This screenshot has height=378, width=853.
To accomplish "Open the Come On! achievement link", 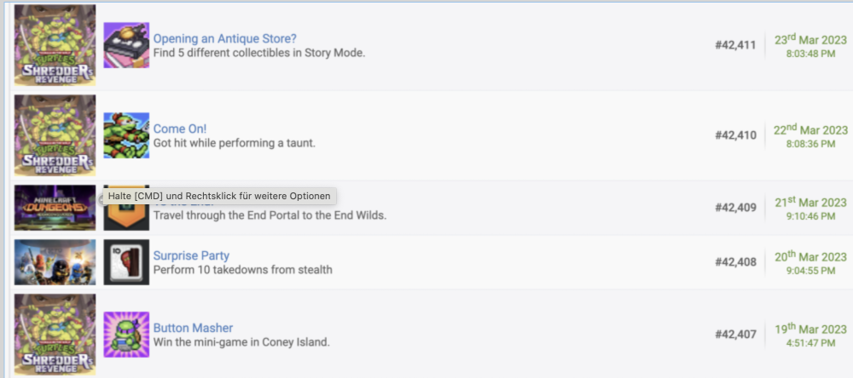I will point(180,129).
